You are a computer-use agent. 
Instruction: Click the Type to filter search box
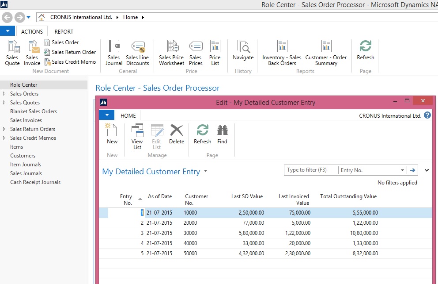pyautogui.click(x=311, y=170)
